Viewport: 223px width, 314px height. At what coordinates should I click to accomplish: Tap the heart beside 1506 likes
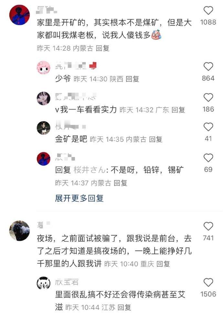(x=208, y=283)
